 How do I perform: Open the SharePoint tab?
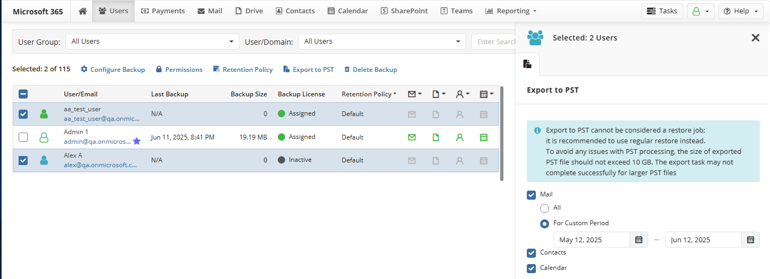coord(404,11)
